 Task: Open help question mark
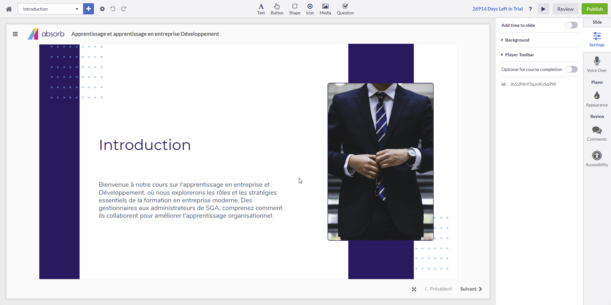pyautogui.click(x=530, y=9)
